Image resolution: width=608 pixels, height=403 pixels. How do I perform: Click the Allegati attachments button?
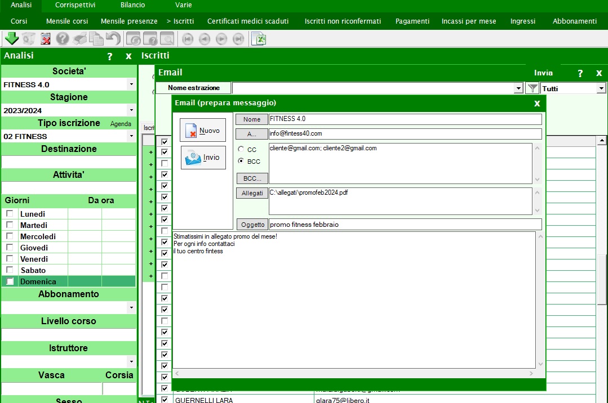[252, 193]
